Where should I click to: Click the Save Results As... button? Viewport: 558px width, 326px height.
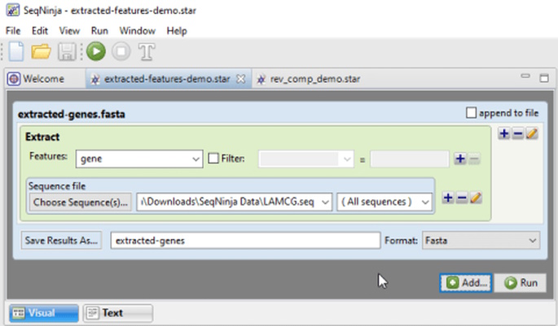click(x=61, y=241)
